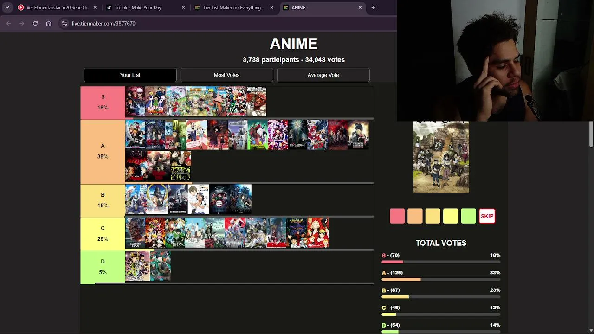
Task: Select the C tier row label
Action: (103, 233)
